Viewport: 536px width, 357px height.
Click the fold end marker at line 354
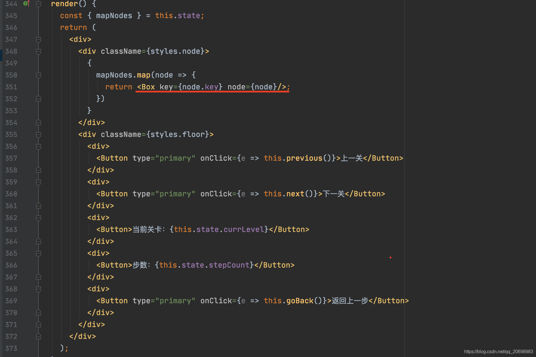[x=38, y=122]
